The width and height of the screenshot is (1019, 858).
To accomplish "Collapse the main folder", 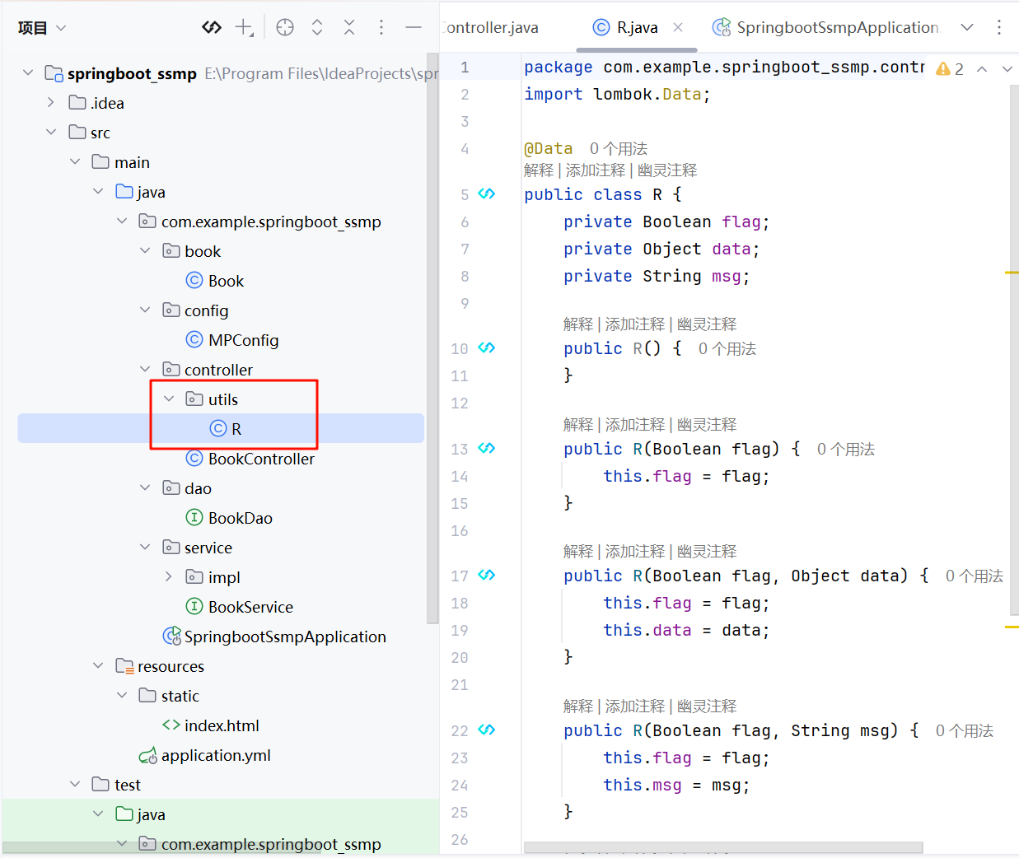I will [75, 162].
